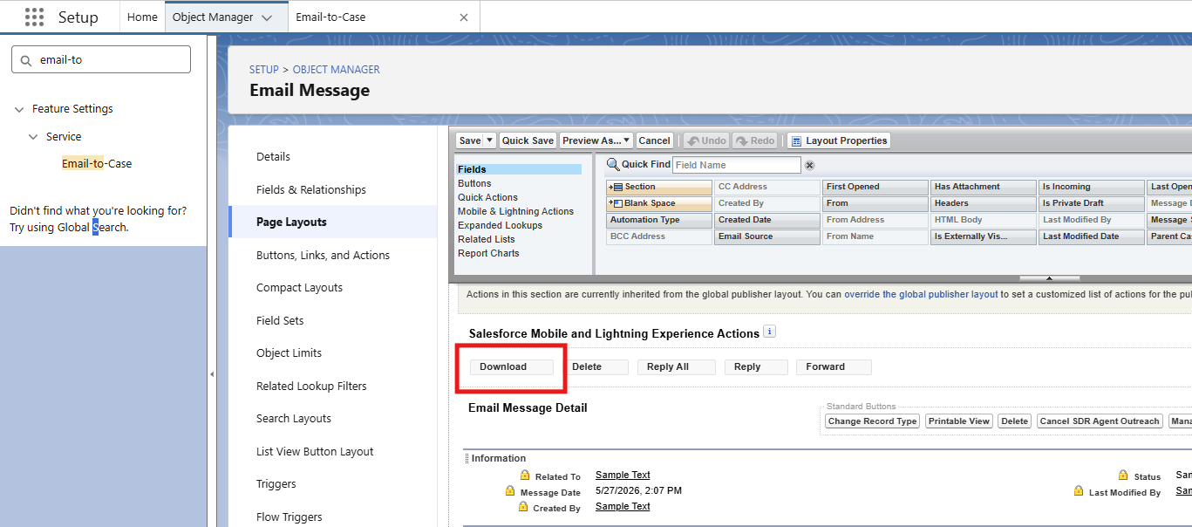Click the Printable View standard button
This screenshot has height=527, width=1192.
(959, 421)
